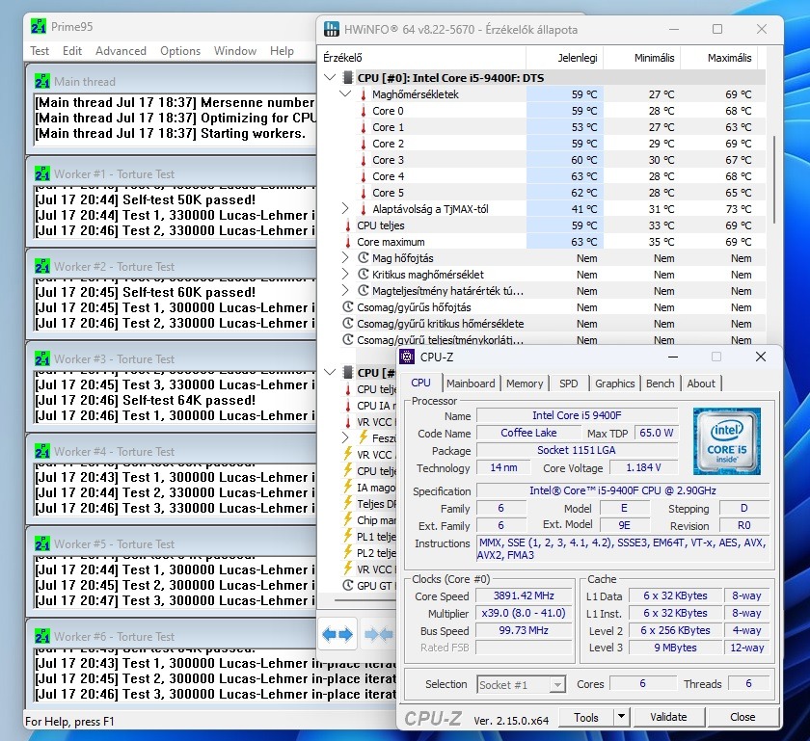Click the Core Voltage value 1.184 V
This screenshot has width=810, height=741.
(643, 467)
